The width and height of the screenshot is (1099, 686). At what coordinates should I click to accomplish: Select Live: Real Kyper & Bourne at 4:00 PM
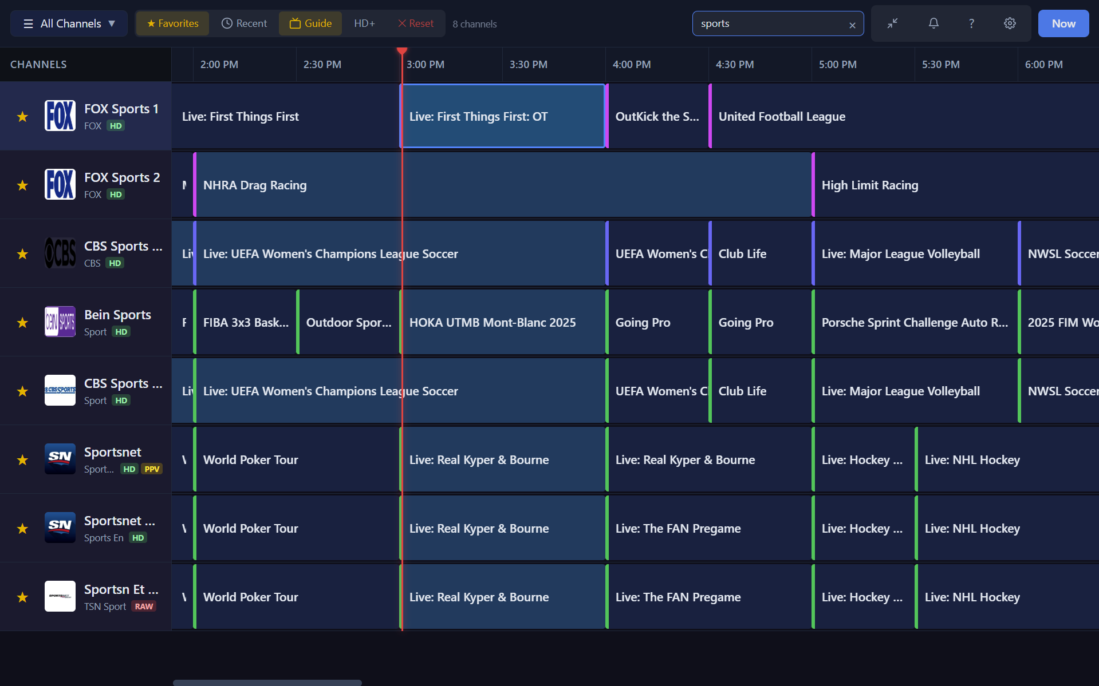pos(708,459)
